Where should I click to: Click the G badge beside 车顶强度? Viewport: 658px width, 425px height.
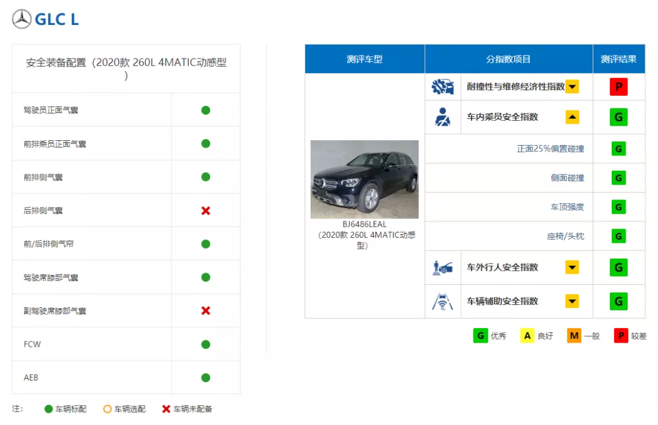click(619, 207)
